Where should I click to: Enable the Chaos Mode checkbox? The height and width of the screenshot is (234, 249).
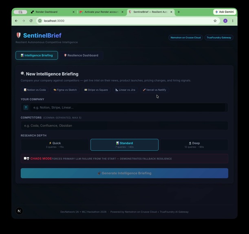(x=25, y=158)
